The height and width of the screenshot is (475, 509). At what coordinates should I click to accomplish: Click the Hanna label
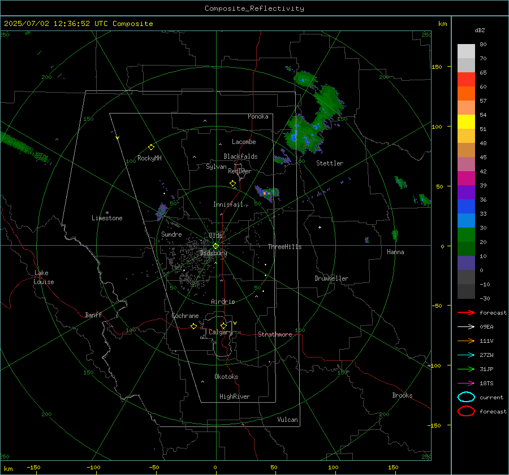click(395, 252)
